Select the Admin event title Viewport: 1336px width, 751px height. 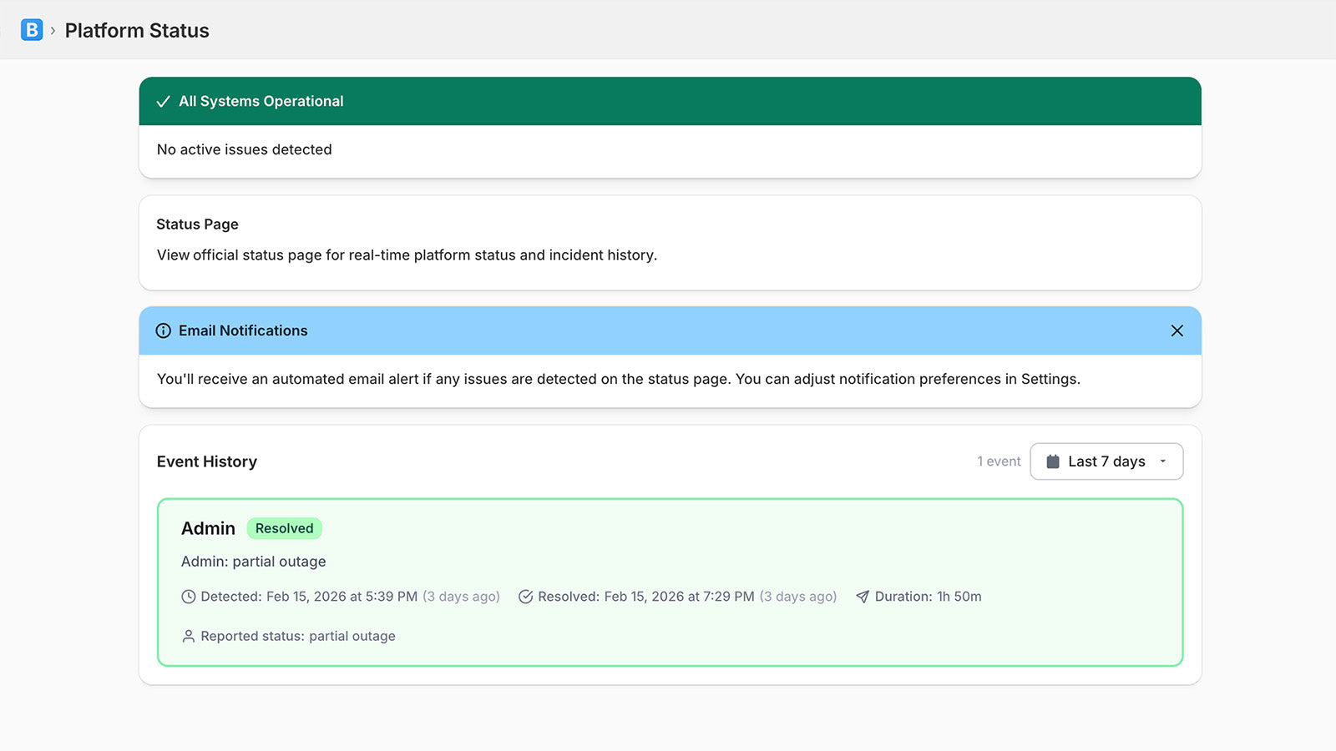tap(208, 528)
